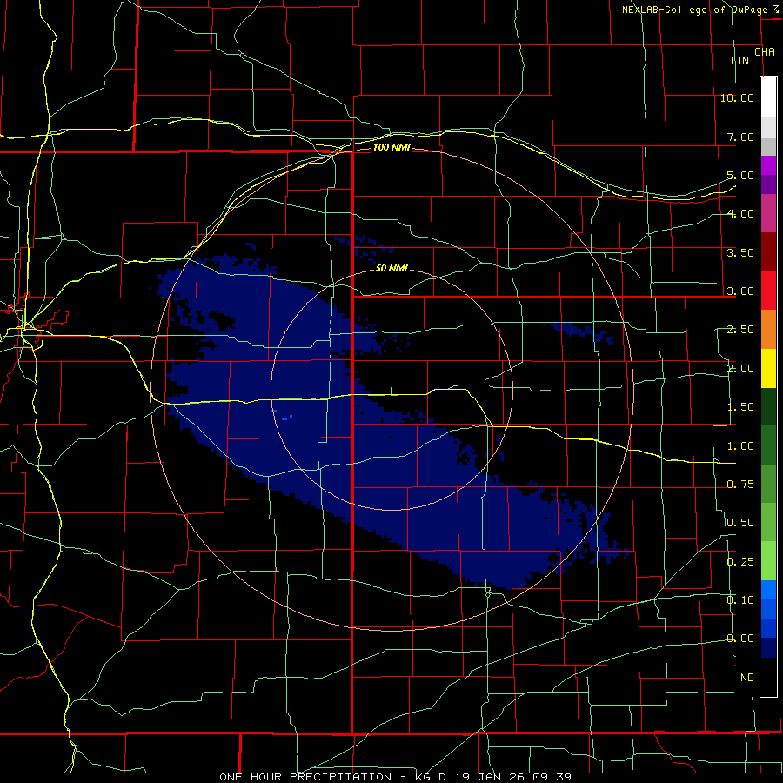Click the dark green 1.50 legend swatch
This screenshot has width=783, height=783.
pyautogui.click(x=768, y=406)
